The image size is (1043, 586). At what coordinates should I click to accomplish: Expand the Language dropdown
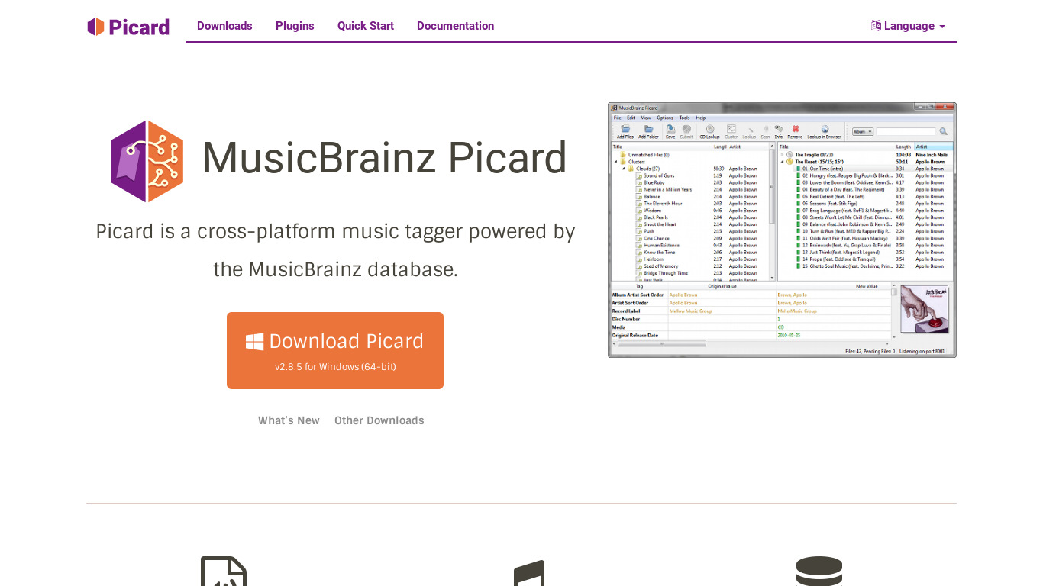click(909, 26)
